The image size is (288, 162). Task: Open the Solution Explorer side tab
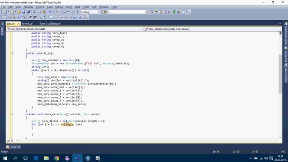(286, 34)
